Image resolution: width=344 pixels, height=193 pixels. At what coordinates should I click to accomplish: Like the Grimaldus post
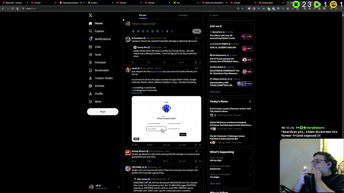pos(164,62)
